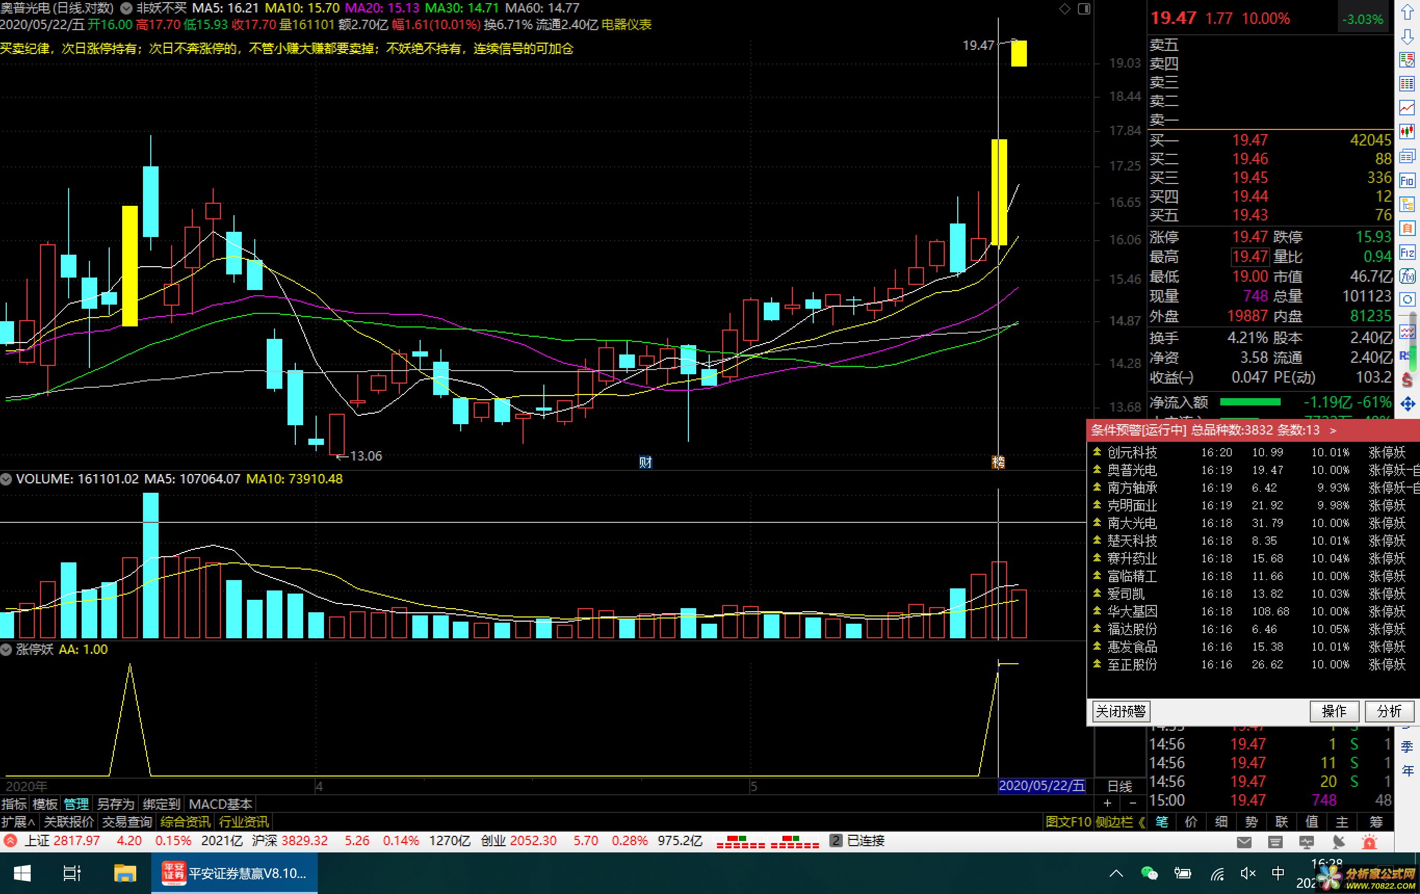Toggle the 侧边栏 sidebar collapse control
The image size is (1420, 894).
1120,822
